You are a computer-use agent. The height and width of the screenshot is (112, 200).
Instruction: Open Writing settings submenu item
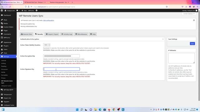click(x=3, y=63)
